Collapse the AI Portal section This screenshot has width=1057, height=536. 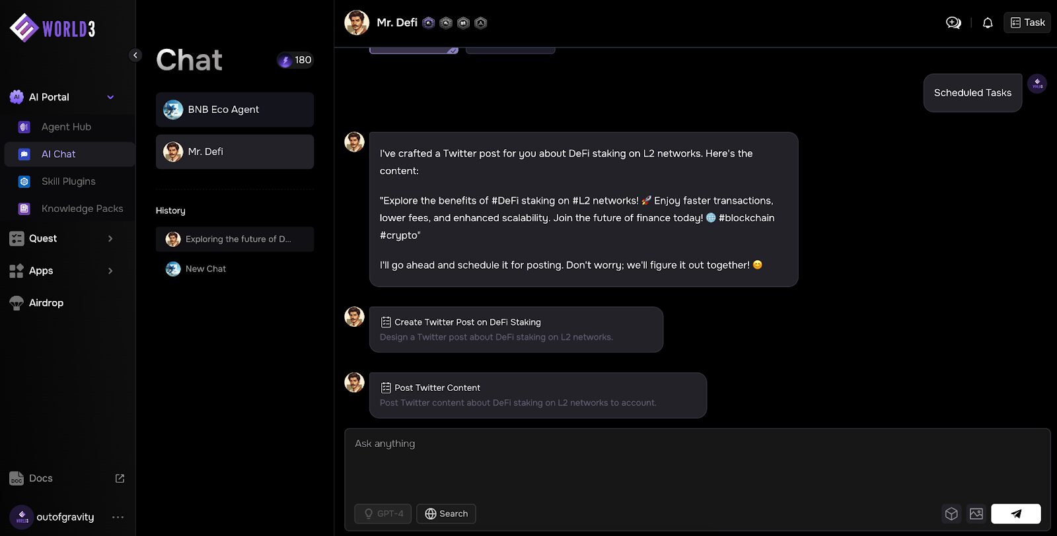110,97
